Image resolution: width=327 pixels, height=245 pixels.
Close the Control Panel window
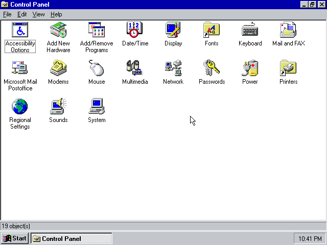tap(321, 5)
